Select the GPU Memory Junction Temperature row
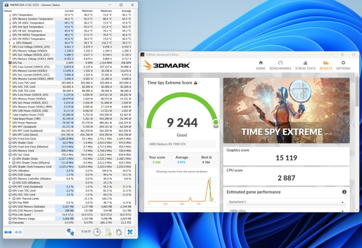 pyautogui.click(x=67, y=19)
